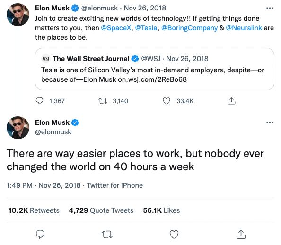View the 4,729 Quote Tweets list
This screenshot has width=281, height=245.
click(x=101, y=210)
